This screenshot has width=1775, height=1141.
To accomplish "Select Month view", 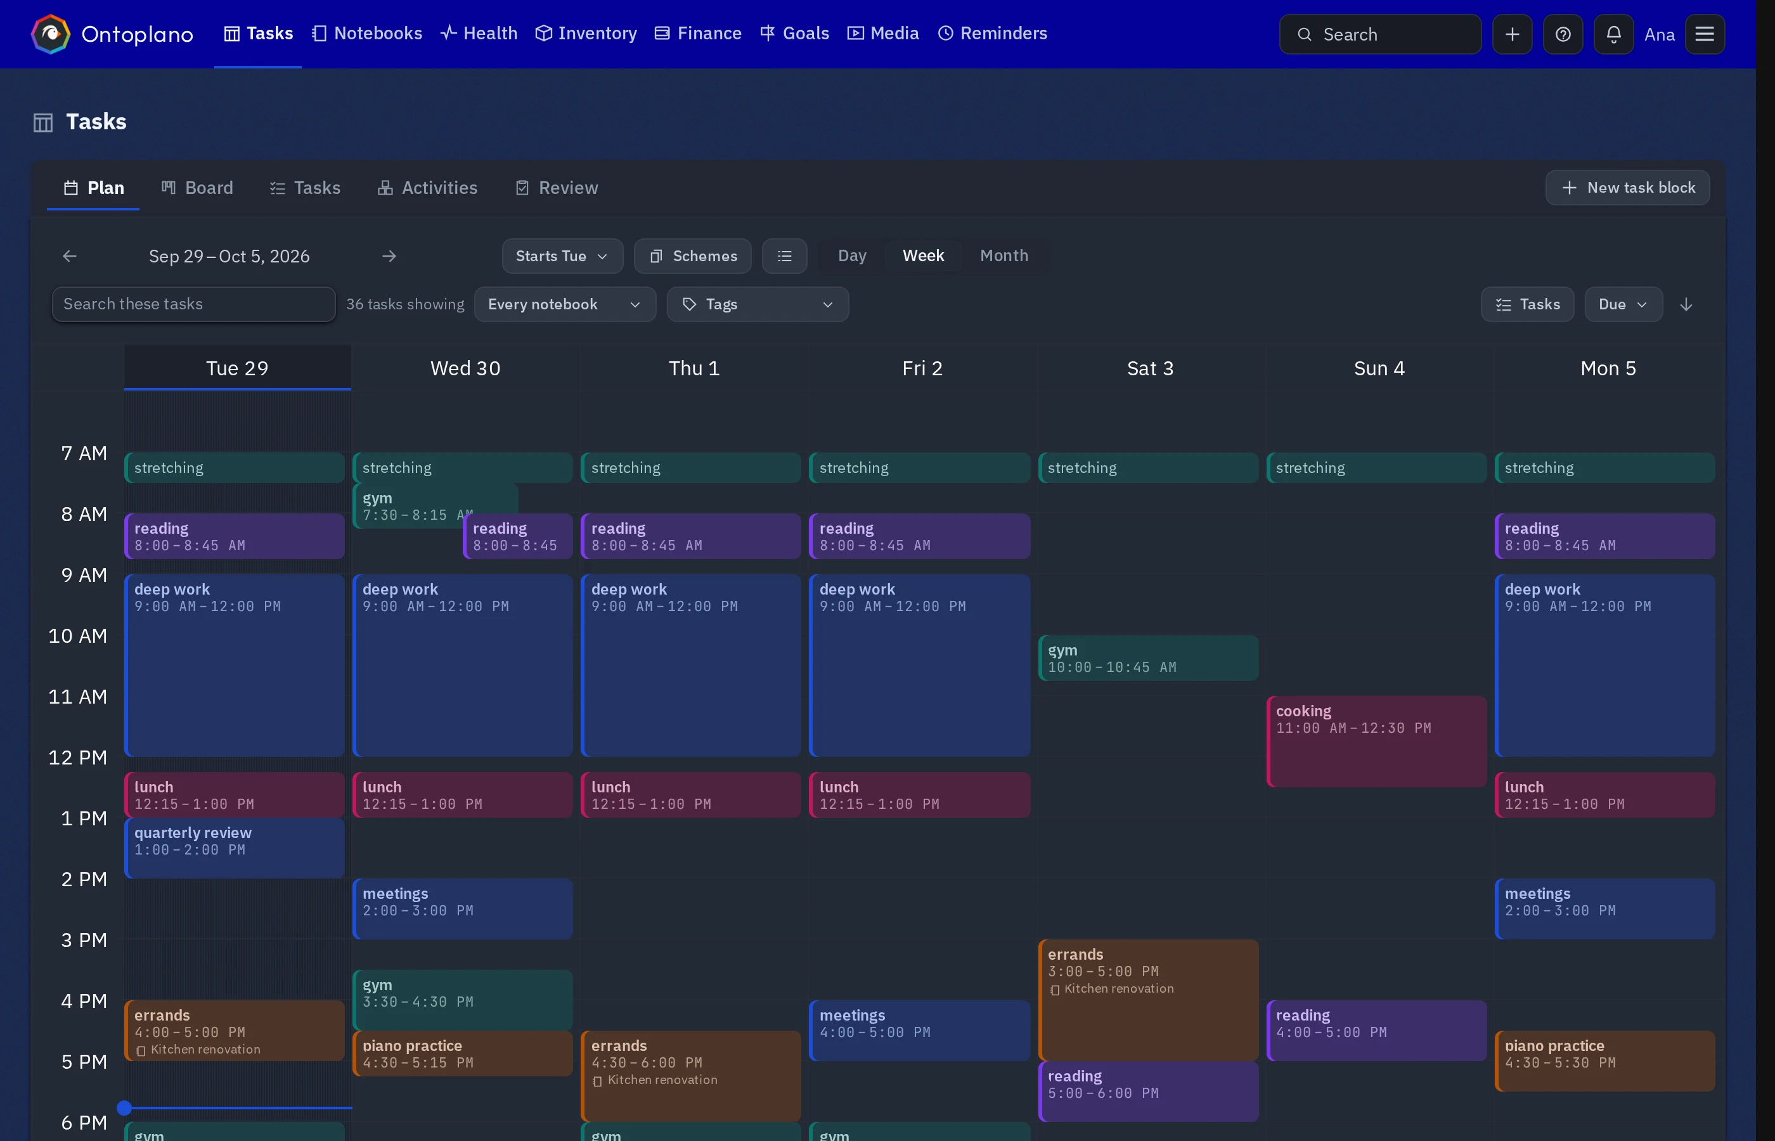I will [1004, 255].
